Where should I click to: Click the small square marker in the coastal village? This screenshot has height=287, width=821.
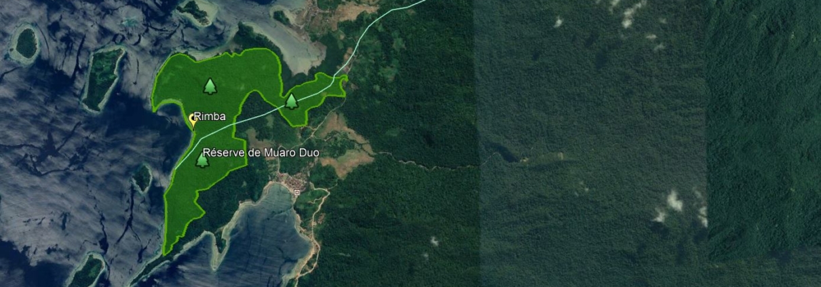click(297, 193)
